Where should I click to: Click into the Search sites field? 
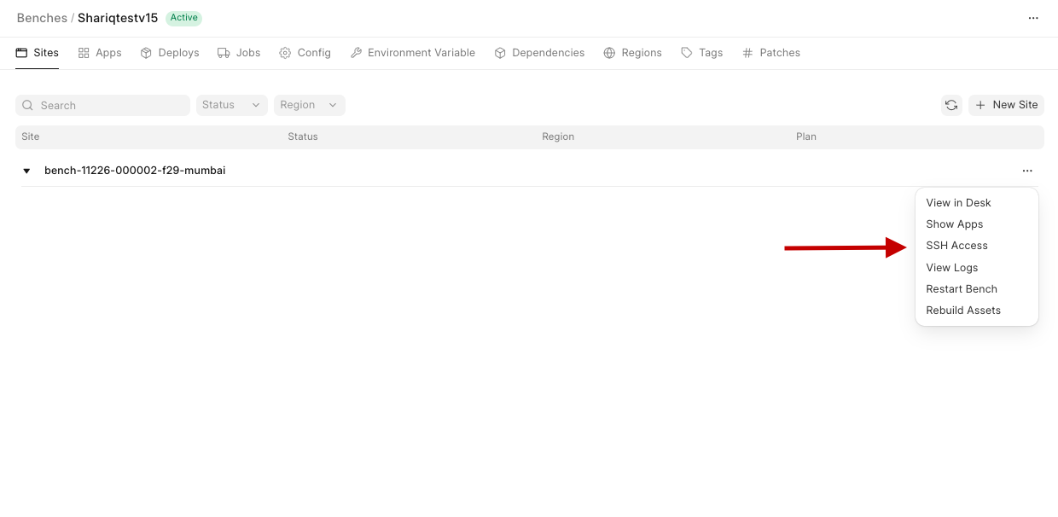pos(111,106)
